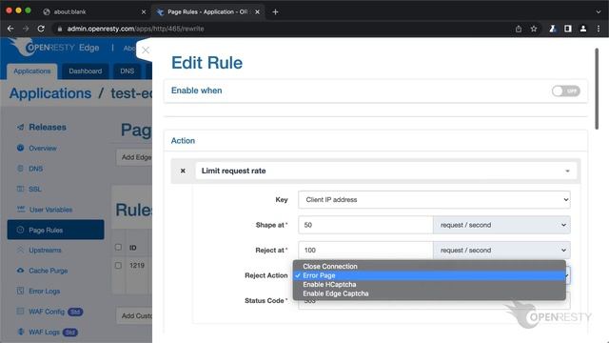The image size is (609, 343).
Task: Open the share icon in the address bar
Action: pos(519,29)
